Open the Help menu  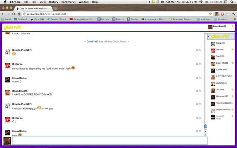pos(95,2)
